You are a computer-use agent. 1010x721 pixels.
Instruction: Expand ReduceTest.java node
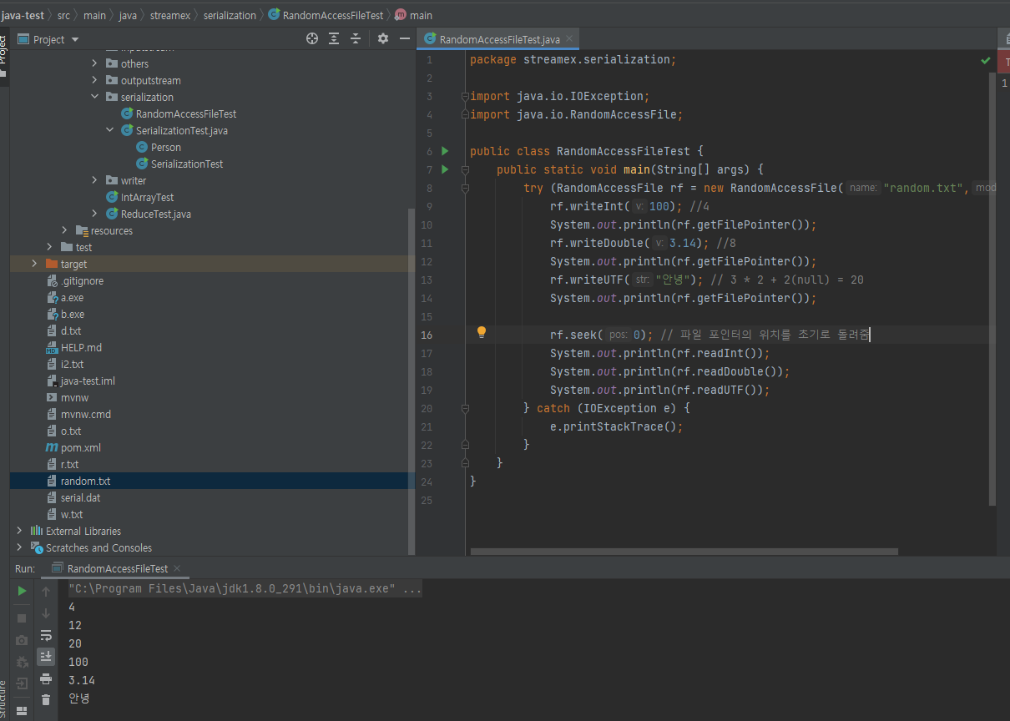point(94,214)
